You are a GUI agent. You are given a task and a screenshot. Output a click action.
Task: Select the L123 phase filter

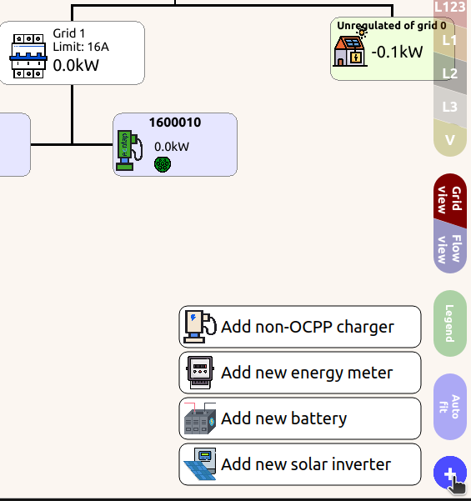point(450,11)
